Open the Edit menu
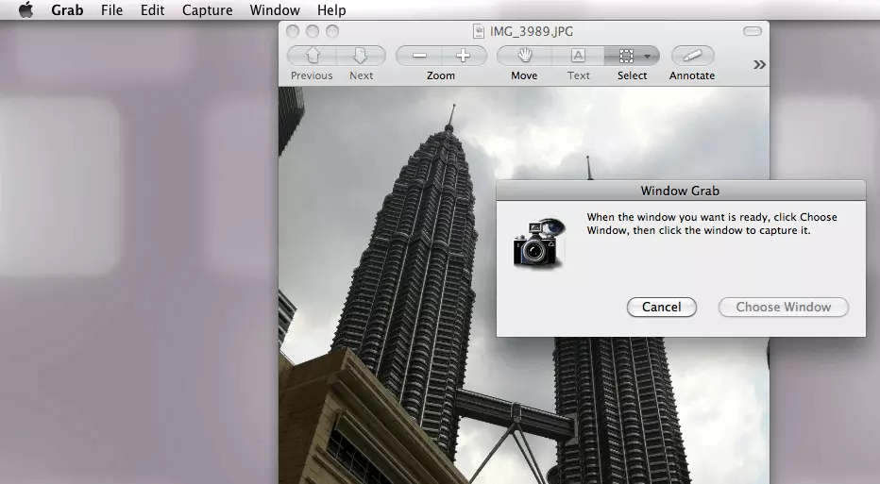The height and width of the screenshot is (484, 880). (x=152, y=10)
